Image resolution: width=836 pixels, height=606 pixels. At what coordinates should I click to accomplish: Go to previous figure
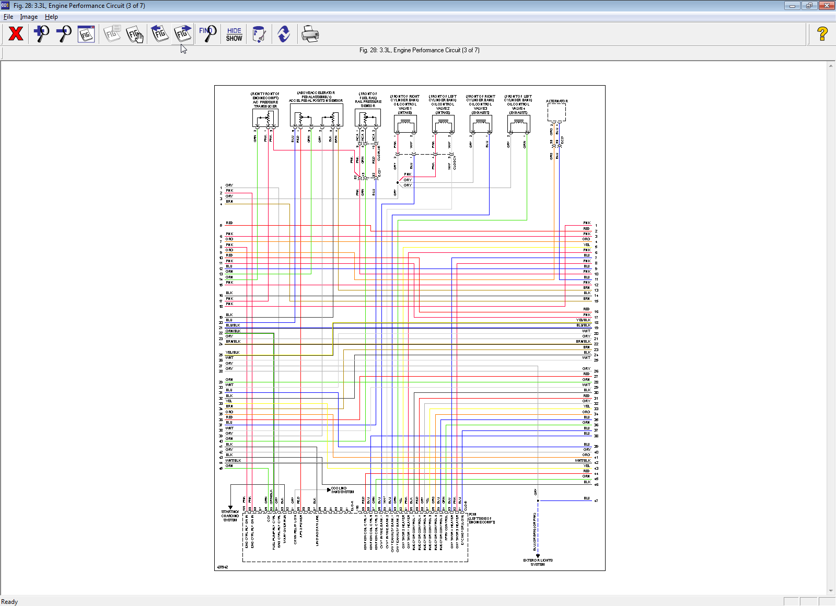coord(159,34)
